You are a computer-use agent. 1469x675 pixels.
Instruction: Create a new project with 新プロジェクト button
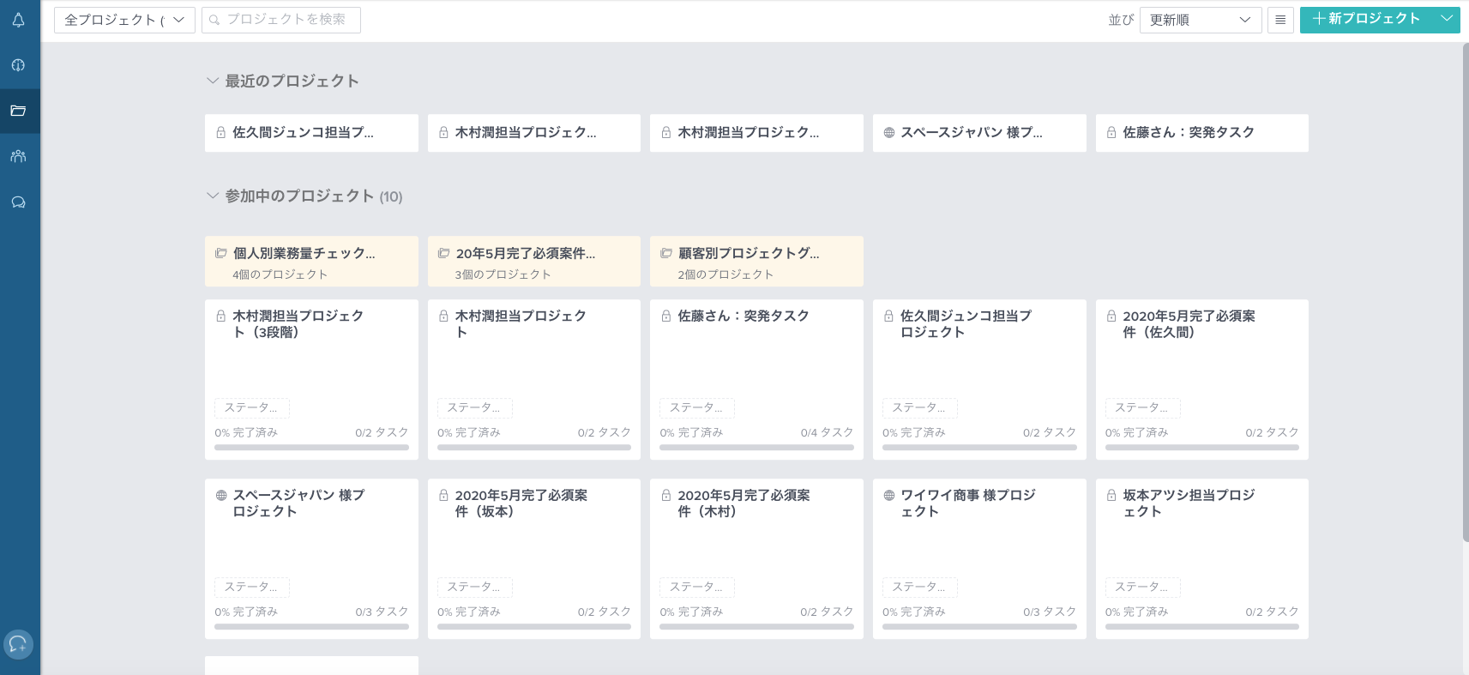(x=1367, y=20)
